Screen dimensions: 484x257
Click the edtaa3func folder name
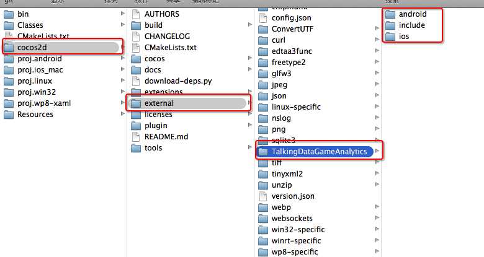[292, 51]
